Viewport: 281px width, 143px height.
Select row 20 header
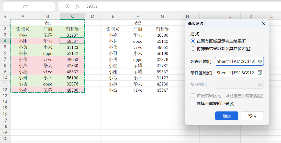5,138
